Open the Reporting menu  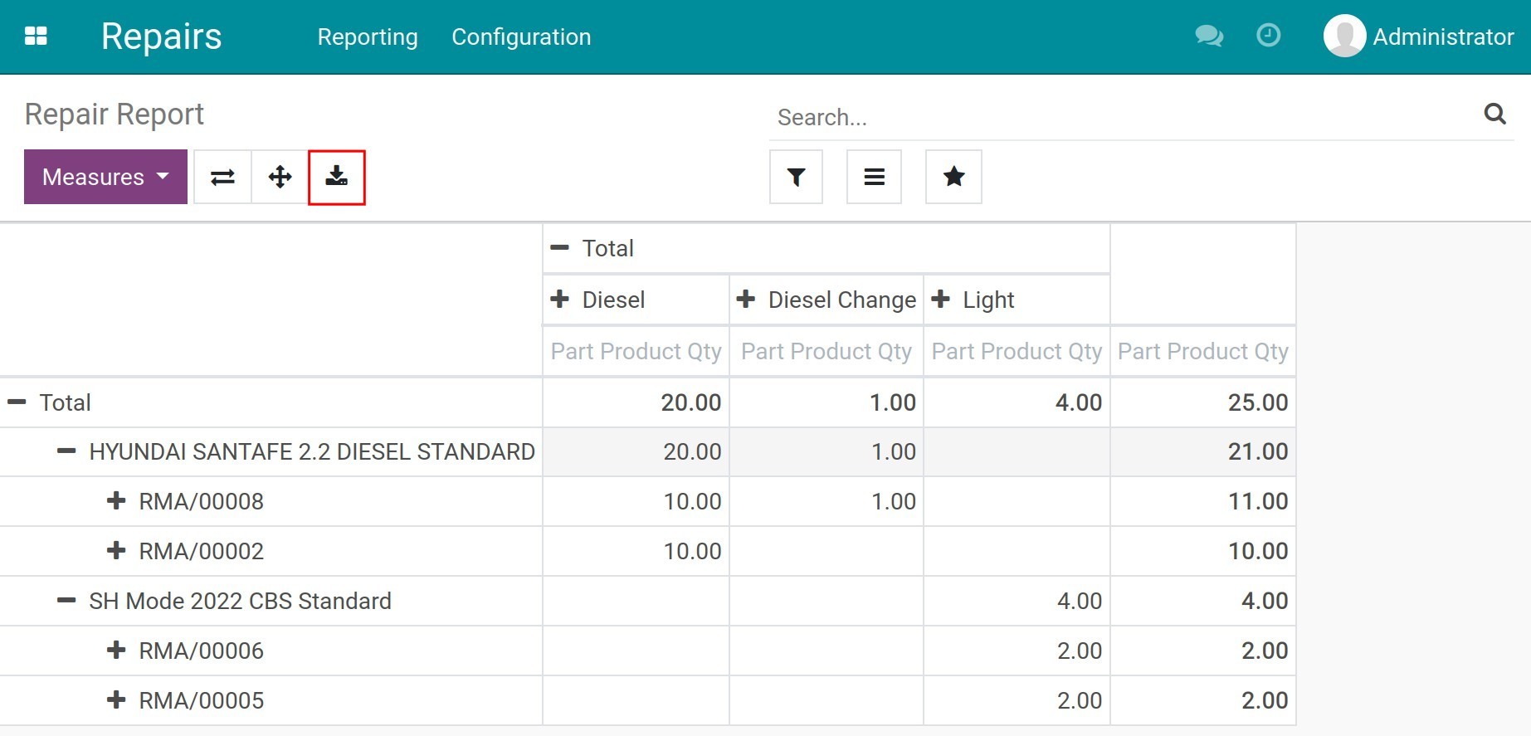pos(368,37)
